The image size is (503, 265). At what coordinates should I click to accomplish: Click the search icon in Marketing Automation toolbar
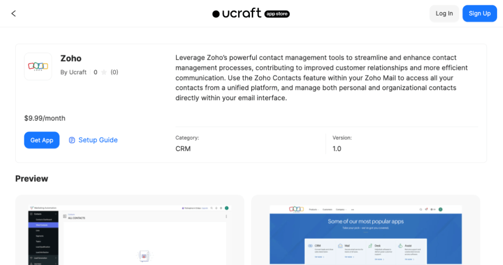coord(211,208)
